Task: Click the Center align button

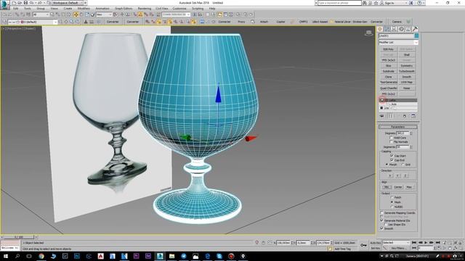Action: coord(398,187)
